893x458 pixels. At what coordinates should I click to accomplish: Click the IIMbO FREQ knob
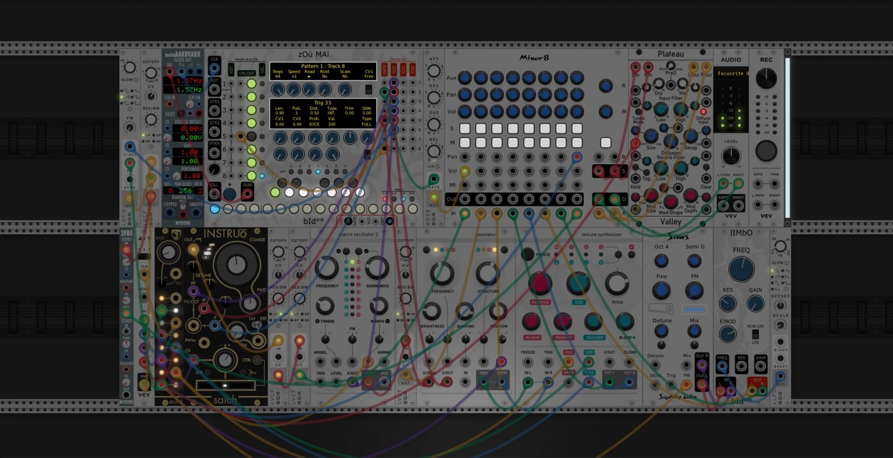(x=741, y=269)
